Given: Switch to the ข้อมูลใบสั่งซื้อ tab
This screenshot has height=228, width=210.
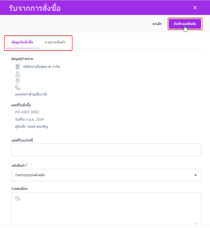Looking at the screenshot, I should coord(22,42).
